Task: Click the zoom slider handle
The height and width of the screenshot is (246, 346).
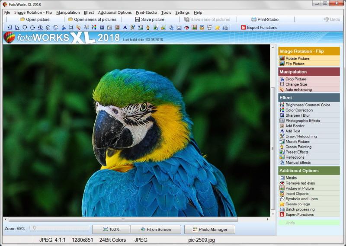Action: pyautogui.click(x=34, y=228)
